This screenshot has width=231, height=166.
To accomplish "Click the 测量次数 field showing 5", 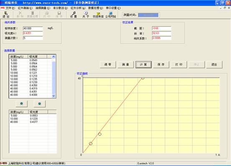I will pos(33,38).
